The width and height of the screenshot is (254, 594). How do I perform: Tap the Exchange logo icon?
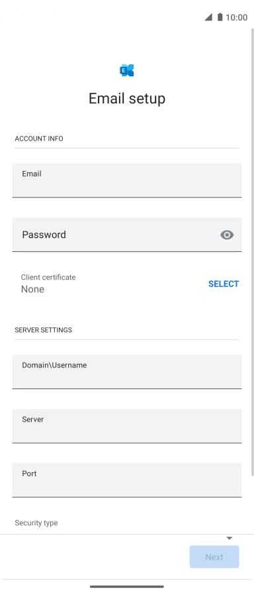[127, 70]
